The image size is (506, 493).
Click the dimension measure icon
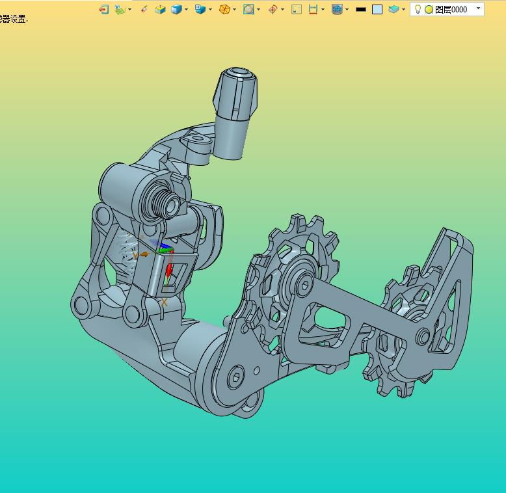313,9
